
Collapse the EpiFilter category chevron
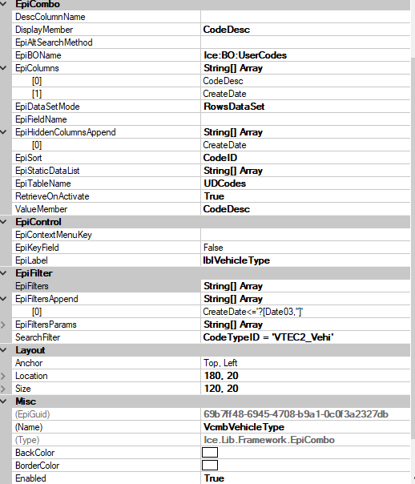pyautogui.click(x=3, y=273)
